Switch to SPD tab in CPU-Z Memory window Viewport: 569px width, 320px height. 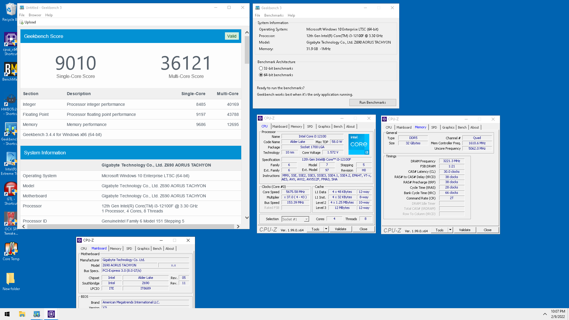pos(434,127)
